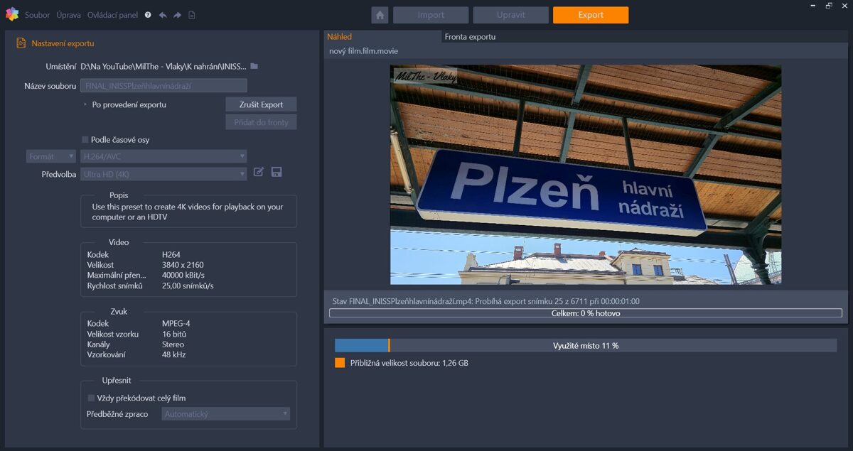
Task: Enable the Podle časové osy checkbox
Action: coord(83,140)
